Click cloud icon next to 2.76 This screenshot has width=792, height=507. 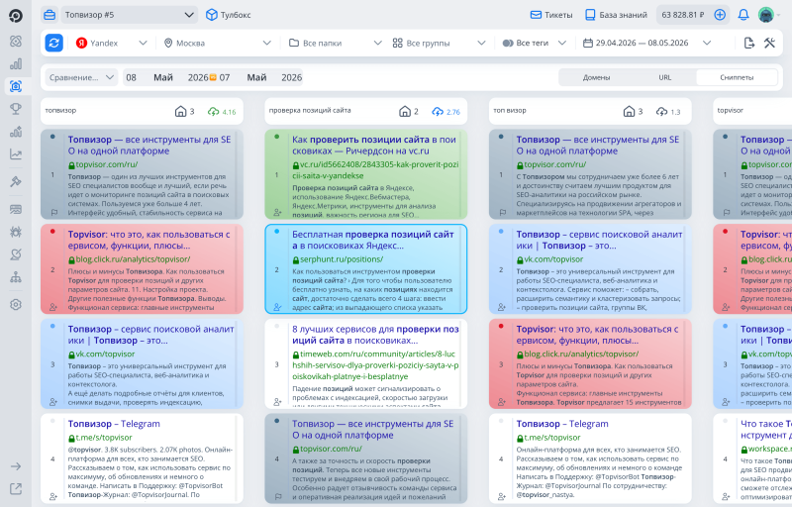(x=438, y=111)
